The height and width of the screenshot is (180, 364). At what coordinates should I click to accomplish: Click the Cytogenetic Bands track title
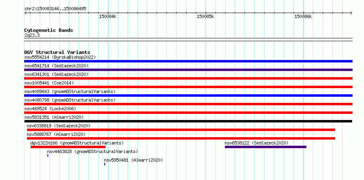pos(49,30)
